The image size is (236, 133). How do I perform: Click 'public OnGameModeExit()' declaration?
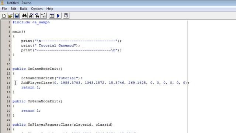coord(37,101)
